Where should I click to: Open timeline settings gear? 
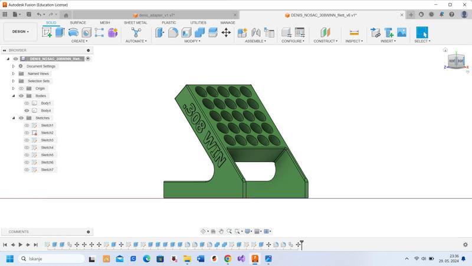[x=466, y=245]
